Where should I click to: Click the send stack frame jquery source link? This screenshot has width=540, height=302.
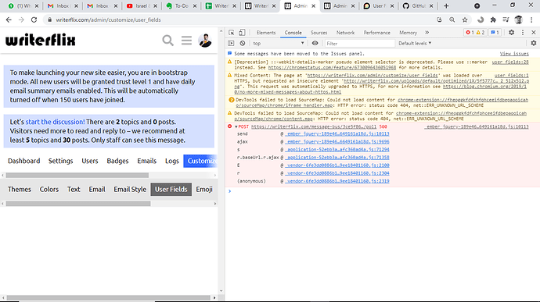(x=337, y=133)
